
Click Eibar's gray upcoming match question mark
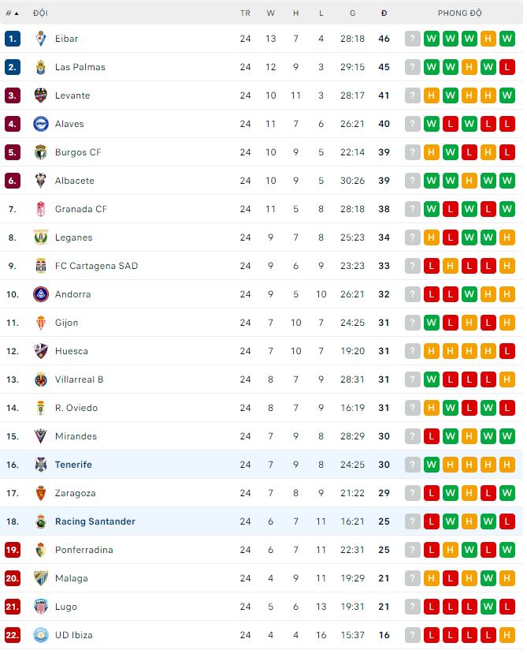point(413,39)
